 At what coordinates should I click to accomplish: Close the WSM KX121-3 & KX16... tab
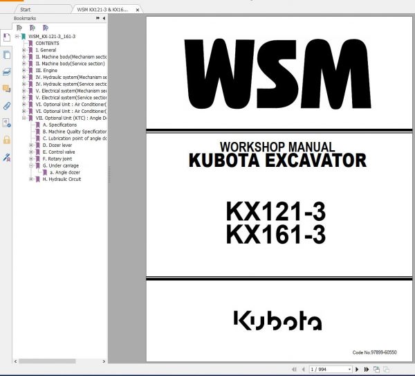point(138,10)
